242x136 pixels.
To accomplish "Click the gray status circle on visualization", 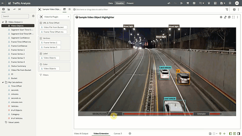I will coord(221,17).
